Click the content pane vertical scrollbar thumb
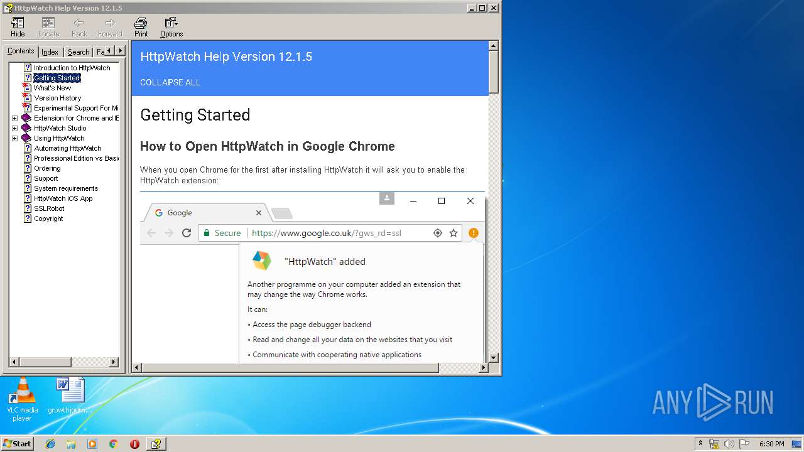 [x=493, y=72]
